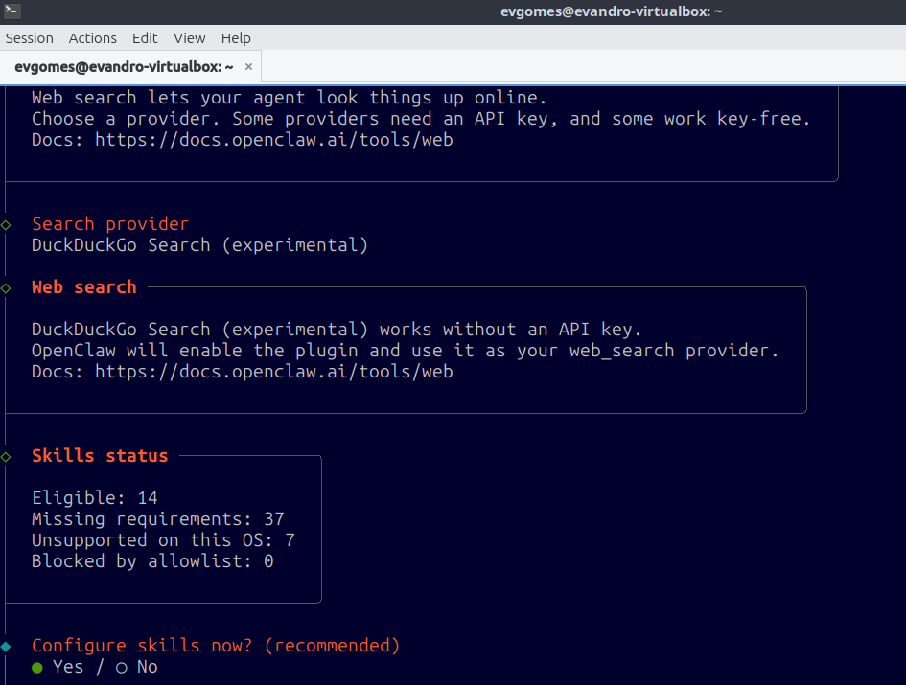Click 'Web search lets your agent' line
Image resolution: width=906 pixels, height=685 pixels.
pyautogui.click(x=290, y=98)
